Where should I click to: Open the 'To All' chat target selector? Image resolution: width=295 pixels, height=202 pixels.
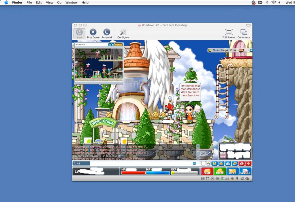point(81,164)
